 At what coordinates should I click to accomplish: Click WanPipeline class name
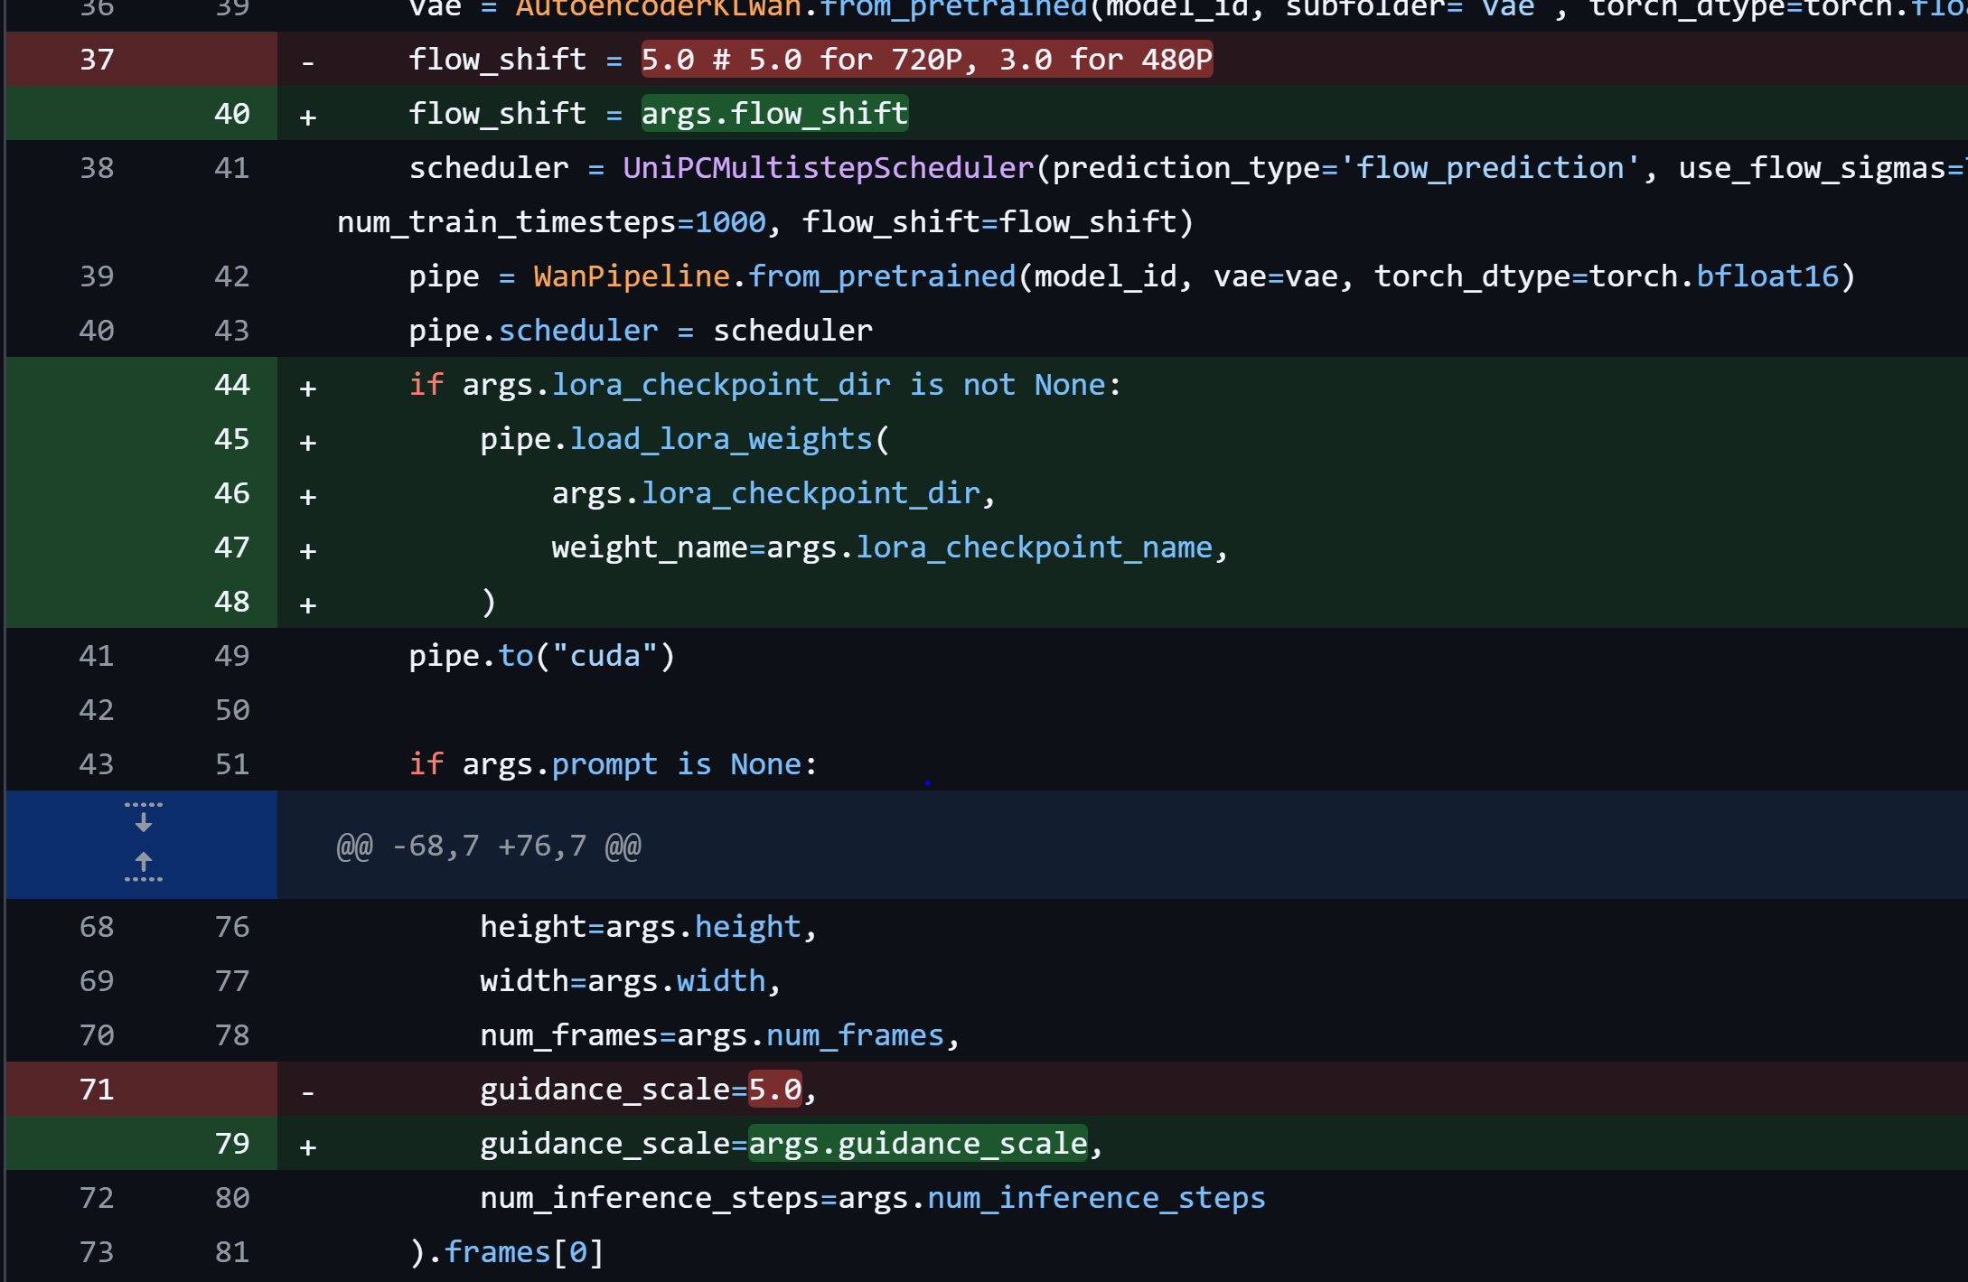pyautogui.click(x=632, y=276)
